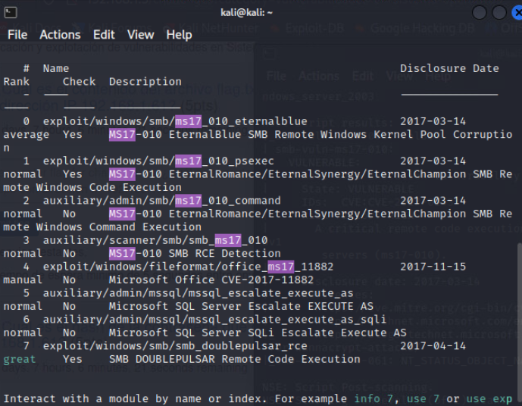Image resolution: width=522 pixels, height=406 pixels.
Task: Click the mssql_escalate_execute_as_sqli module line
Action: click(214, 320)
